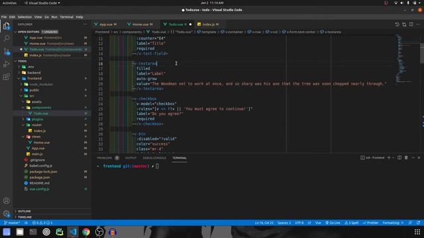
Task: Click Spell checker status item
Action: tap(352, 223)
